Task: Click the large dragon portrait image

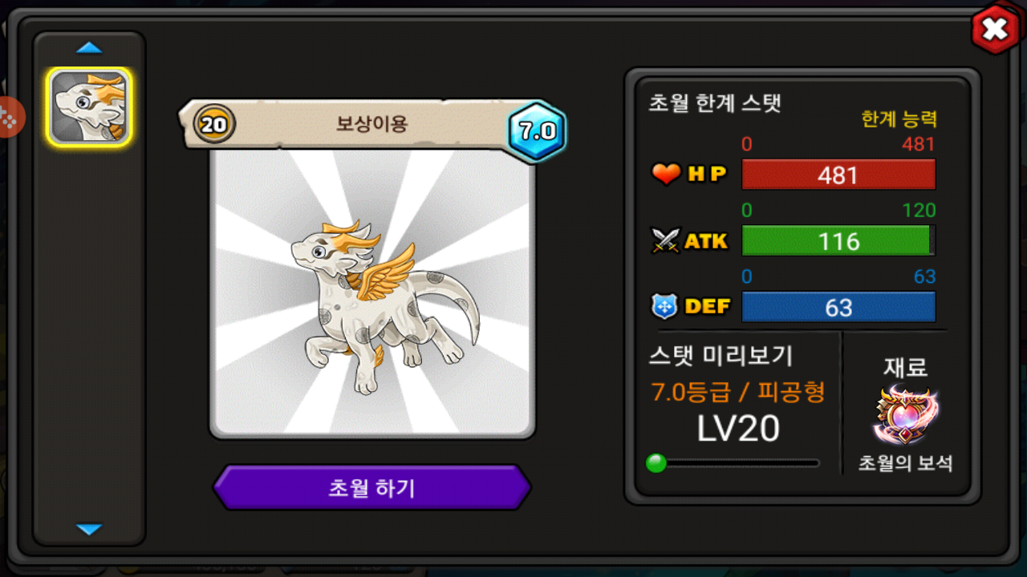Action: 372,293
